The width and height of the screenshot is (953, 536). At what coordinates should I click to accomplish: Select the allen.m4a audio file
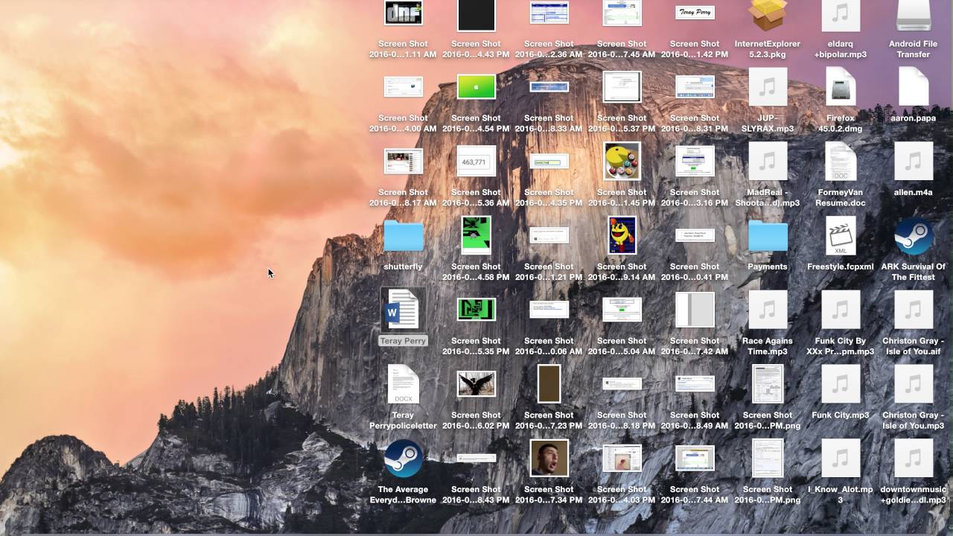pyautogui.click(x=914, y=161)
